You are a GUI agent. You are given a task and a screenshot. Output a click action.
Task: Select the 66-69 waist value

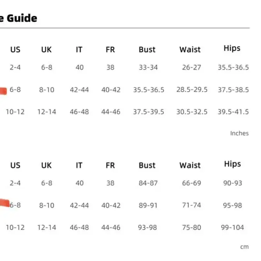[191, 183]
